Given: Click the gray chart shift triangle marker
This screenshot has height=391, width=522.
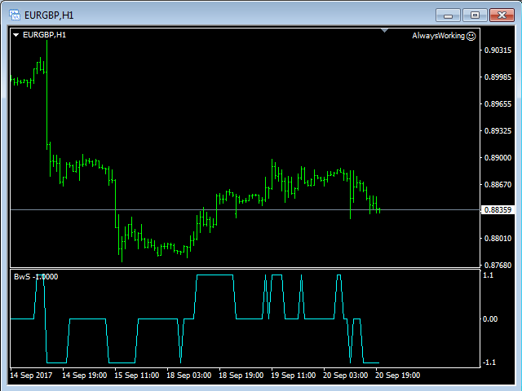Looking at the screenshot, I should (x=385, y=31).
